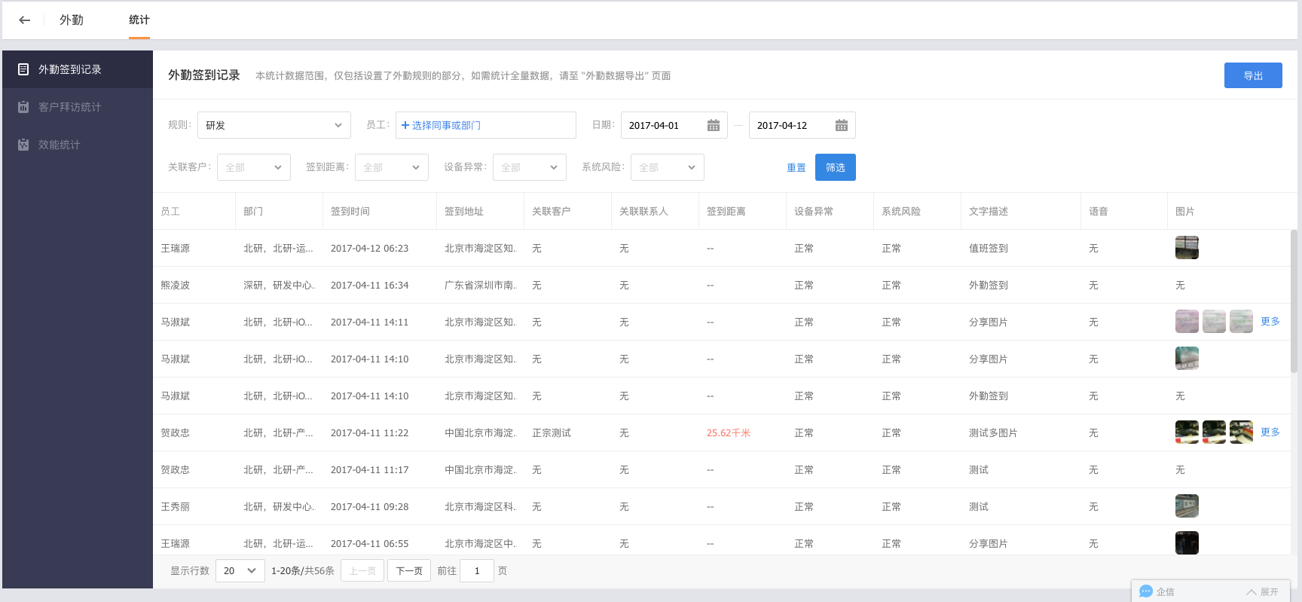The width and height of the screenshot is (1302, 602).
Task: Open thumbnail in 王秀丽 09:28 row
Action: pyautogui.click(x=1187, y=506)
